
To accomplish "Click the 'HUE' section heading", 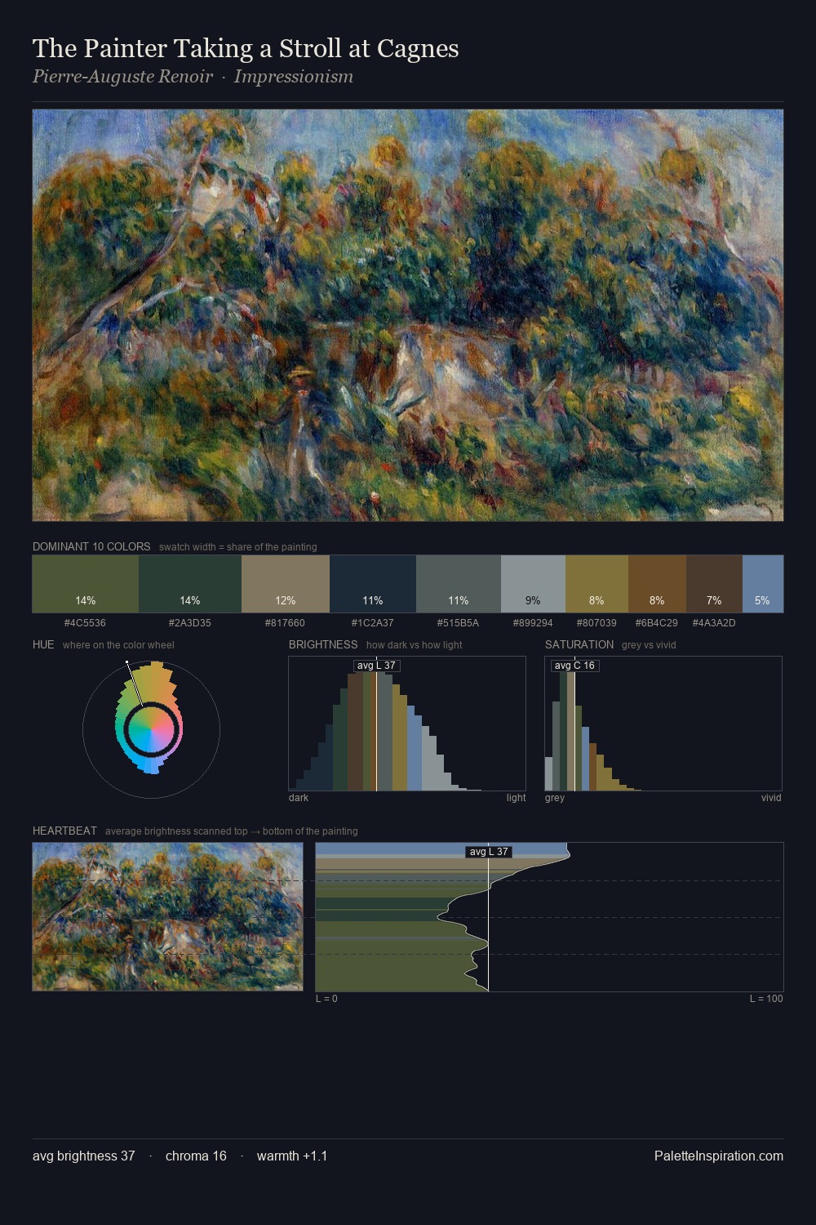I will tap(43, 644).
